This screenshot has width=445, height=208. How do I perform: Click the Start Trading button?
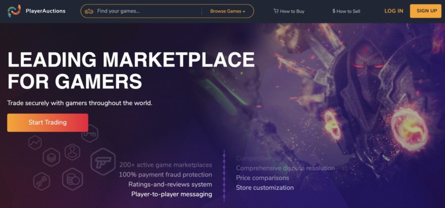pos(47,123)
